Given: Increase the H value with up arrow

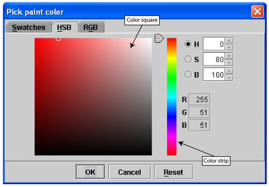Looking at the screenshot, I should 229,41.
